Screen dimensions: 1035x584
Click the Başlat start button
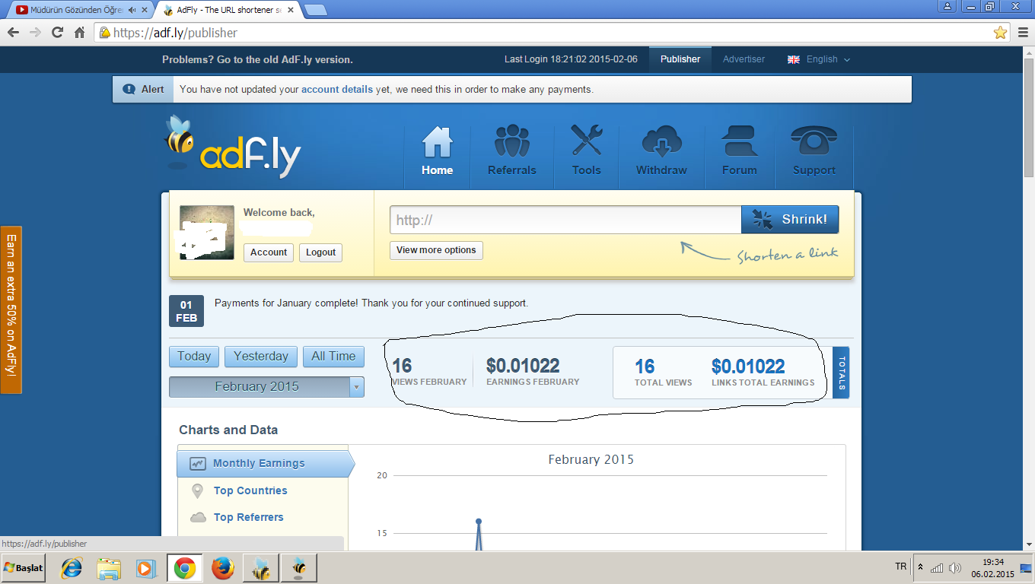24,568
